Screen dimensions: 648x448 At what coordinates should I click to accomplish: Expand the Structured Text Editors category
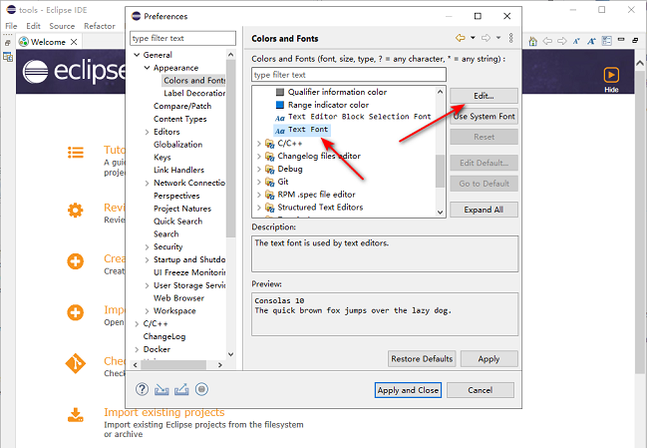click(259, 208)
